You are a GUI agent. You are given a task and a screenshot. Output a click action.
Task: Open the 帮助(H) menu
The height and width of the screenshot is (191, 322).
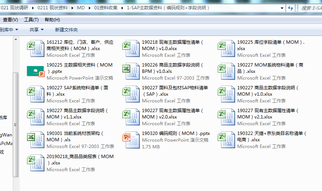[52, 20]
